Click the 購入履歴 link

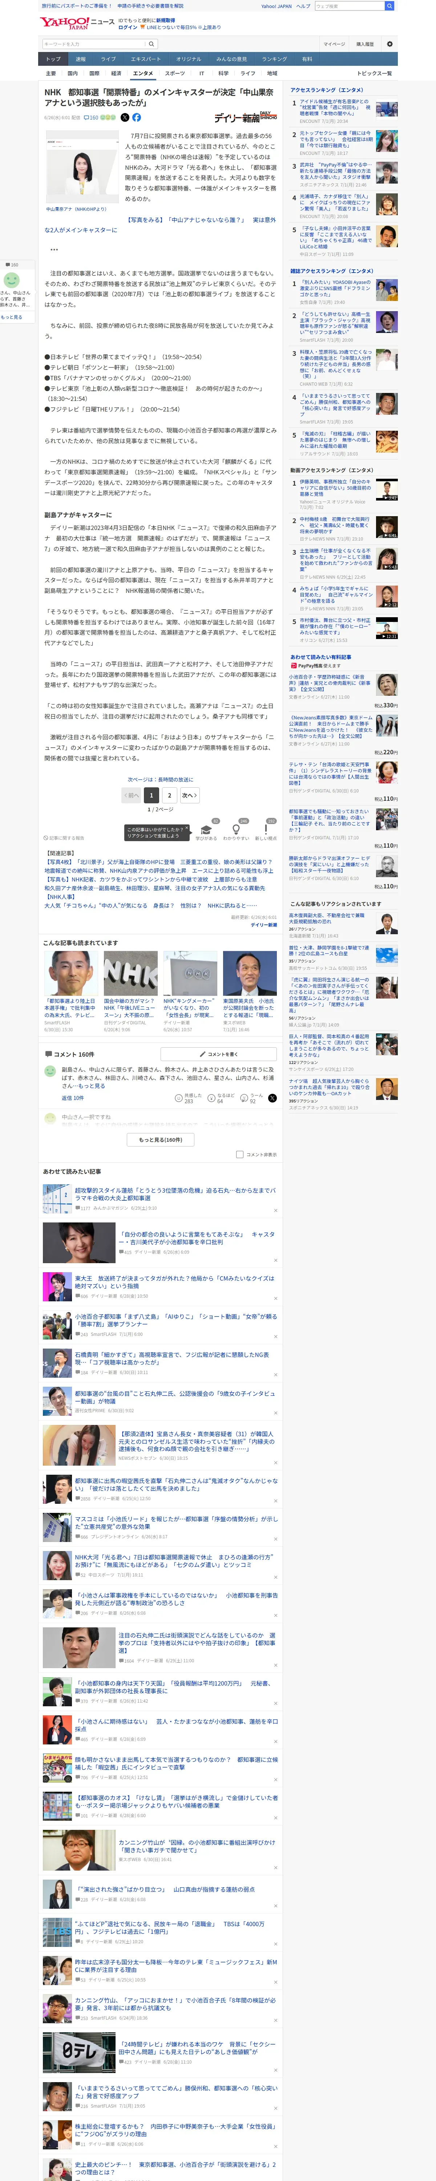click(x=365, y=44)
